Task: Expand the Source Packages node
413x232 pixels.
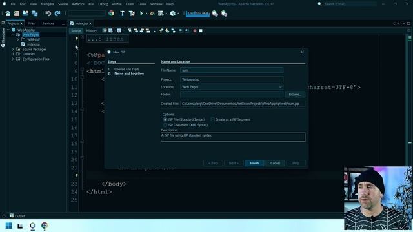Action: [13, 50]
